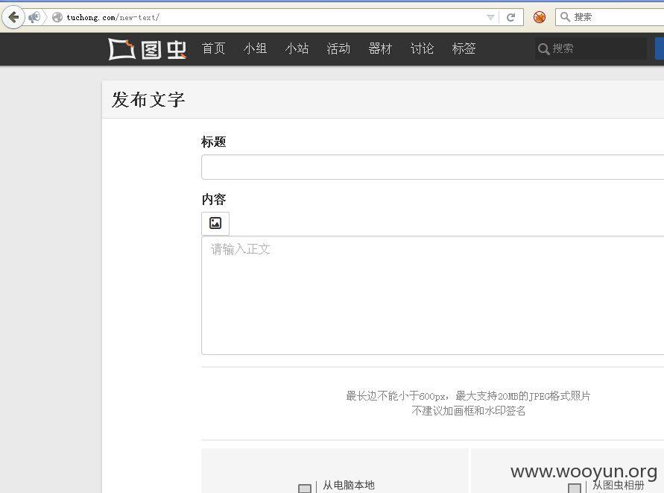Click the 请输入正文 content text area

click(x=432, y=295)
